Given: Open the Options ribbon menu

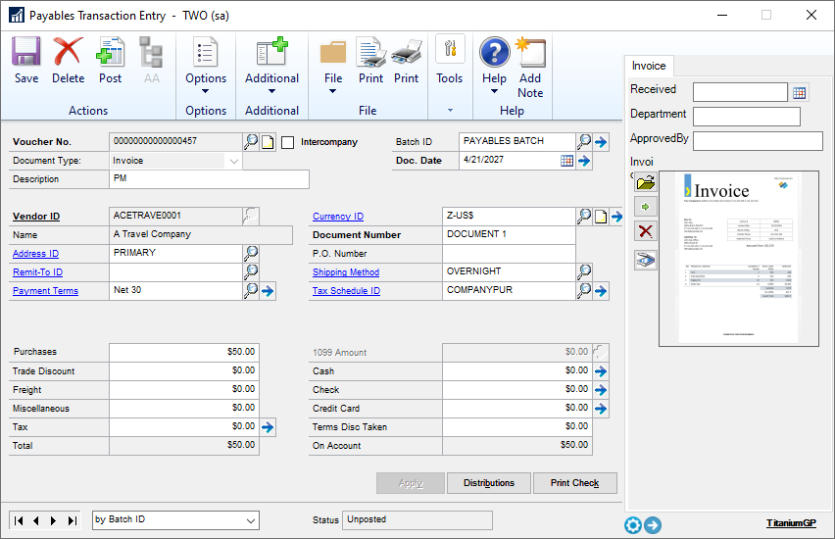Looking at the screenshot, I should 206,65.
